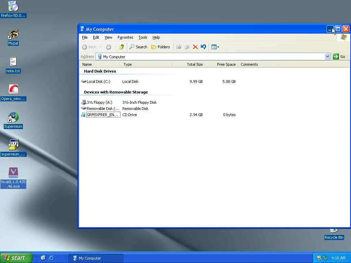Sort by Comments column header
Image resolution: width=351 pixels, height=263 pixels.
click(258, 64)
